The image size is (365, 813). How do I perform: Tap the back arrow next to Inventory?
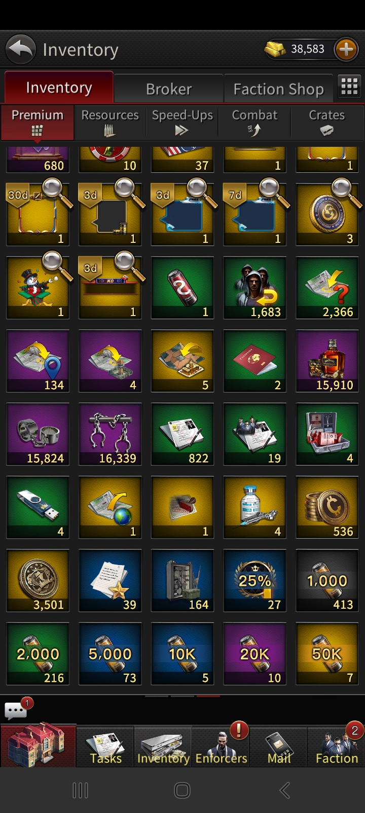[x=21, y=49]
